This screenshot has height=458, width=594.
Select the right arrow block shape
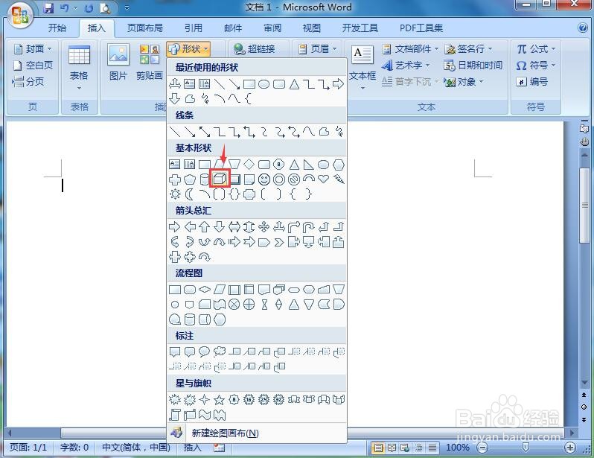point(174,226)
